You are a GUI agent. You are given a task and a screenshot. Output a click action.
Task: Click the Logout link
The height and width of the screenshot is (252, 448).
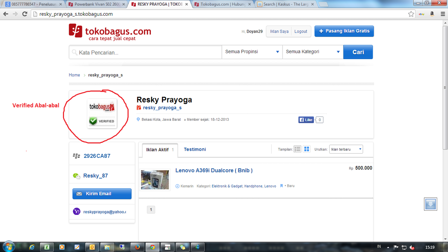tap(301, 31)
